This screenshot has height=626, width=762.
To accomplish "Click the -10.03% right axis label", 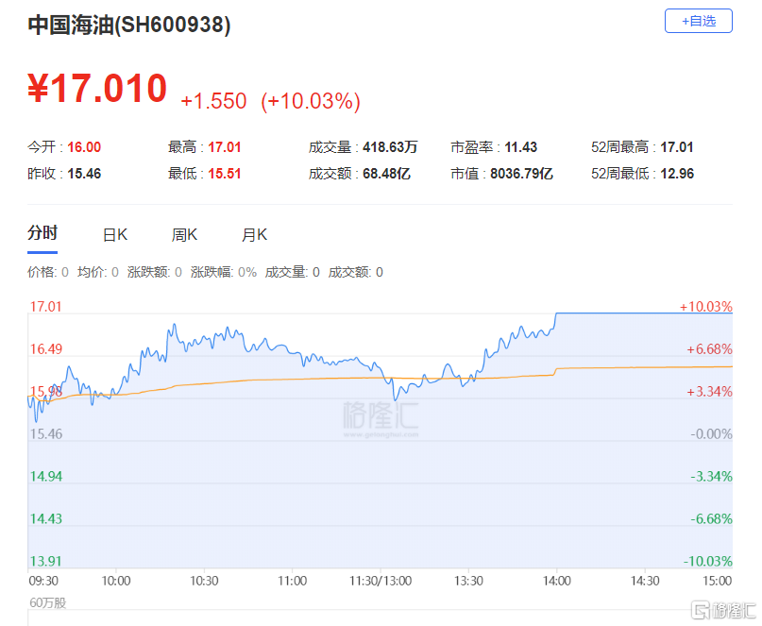I will pos(707,562).
